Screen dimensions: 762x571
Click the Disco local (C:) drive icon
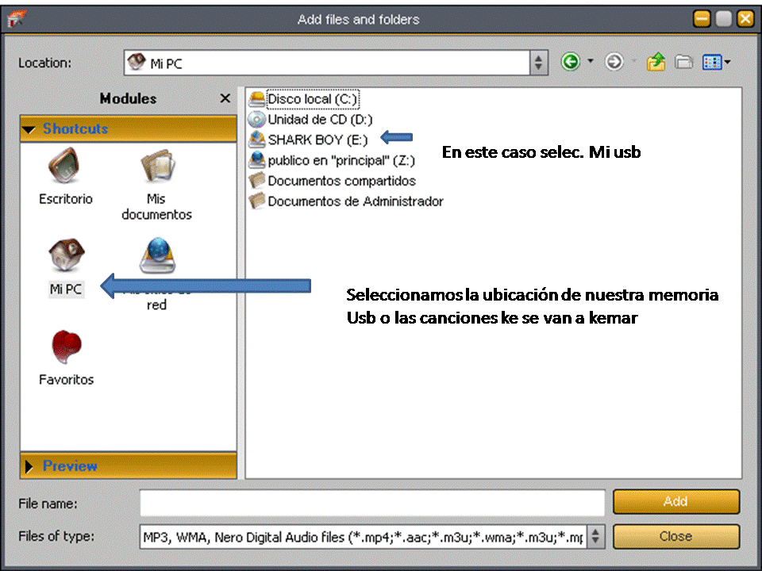point(256,99)
